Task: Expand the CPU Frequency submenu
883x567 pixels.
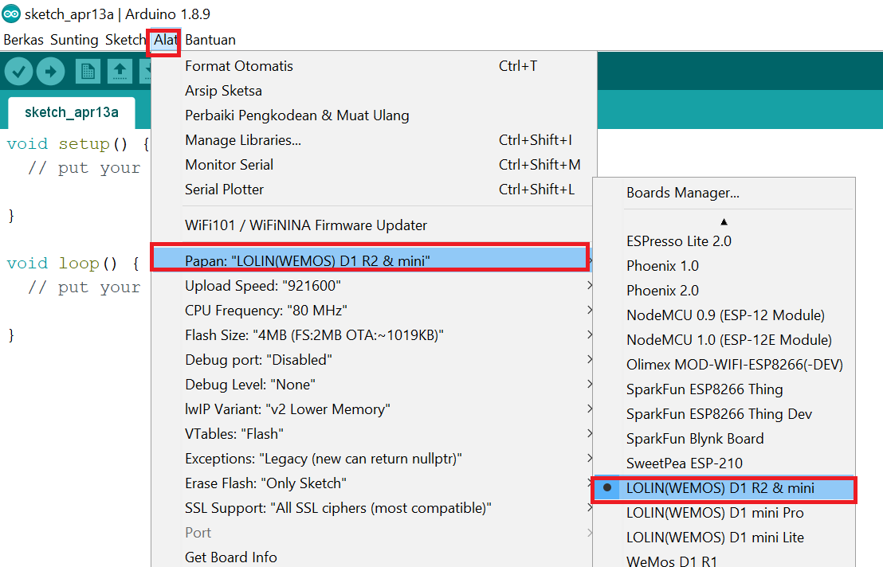Action: click(265, 310)
